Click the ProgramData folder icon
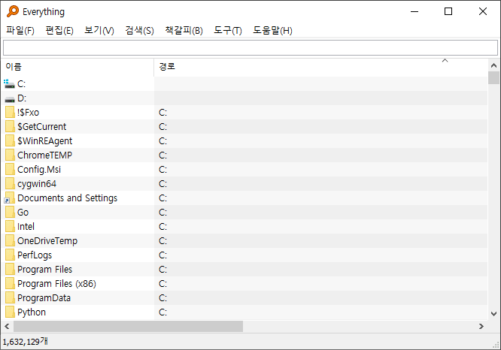 click(10, 298)
